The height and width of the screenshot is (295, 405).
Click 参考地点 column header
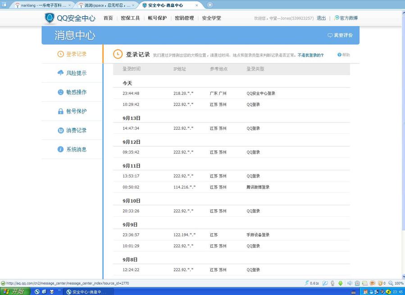click(219, 69)
